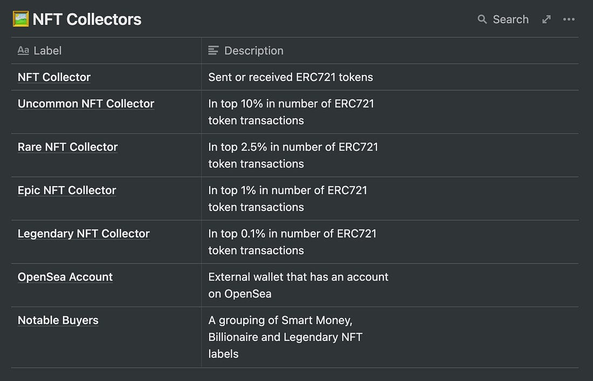Click the text lines icon beside Description

click(213, 50)
